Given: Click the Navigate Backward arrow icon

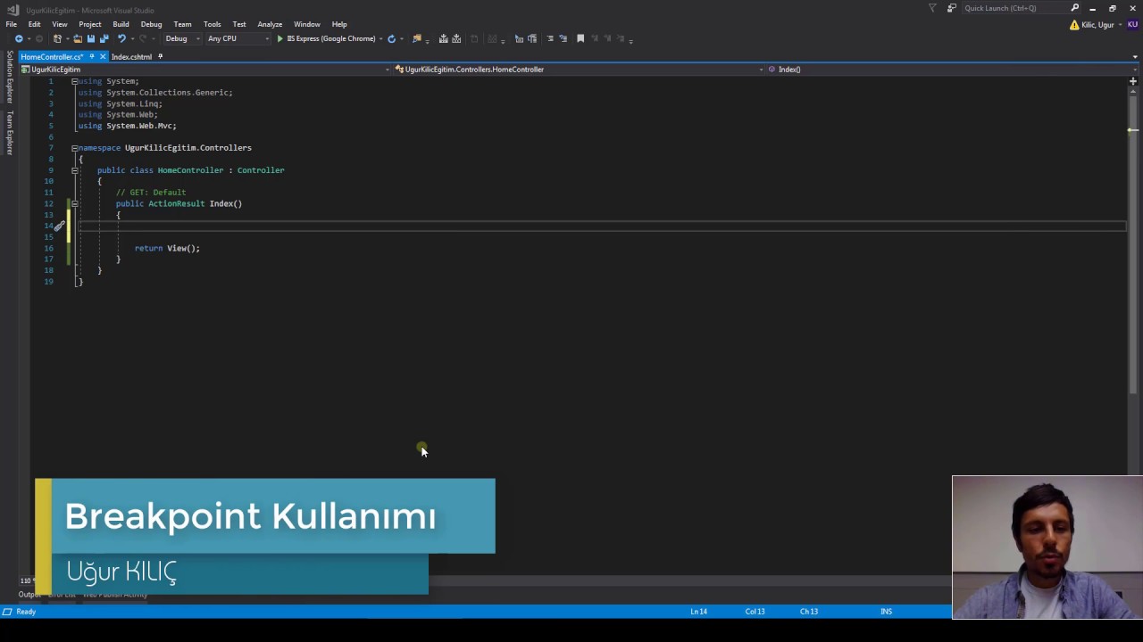Looking at the screenshot, I should 18,38.
